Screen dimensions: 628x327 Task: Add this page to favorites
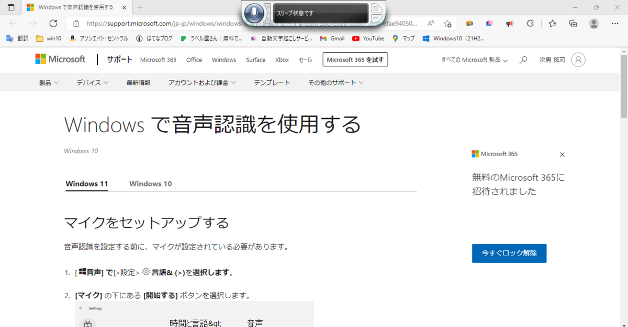point(447,24)
